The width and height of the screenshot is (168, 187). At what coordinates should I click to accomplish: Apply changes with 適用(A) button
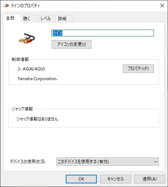(150, 179)
